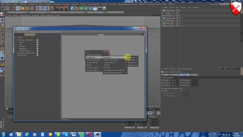Choose Глобальная позиция in the submenu
The height and width of the screenshot is (137, 243).
click(115, 60)
